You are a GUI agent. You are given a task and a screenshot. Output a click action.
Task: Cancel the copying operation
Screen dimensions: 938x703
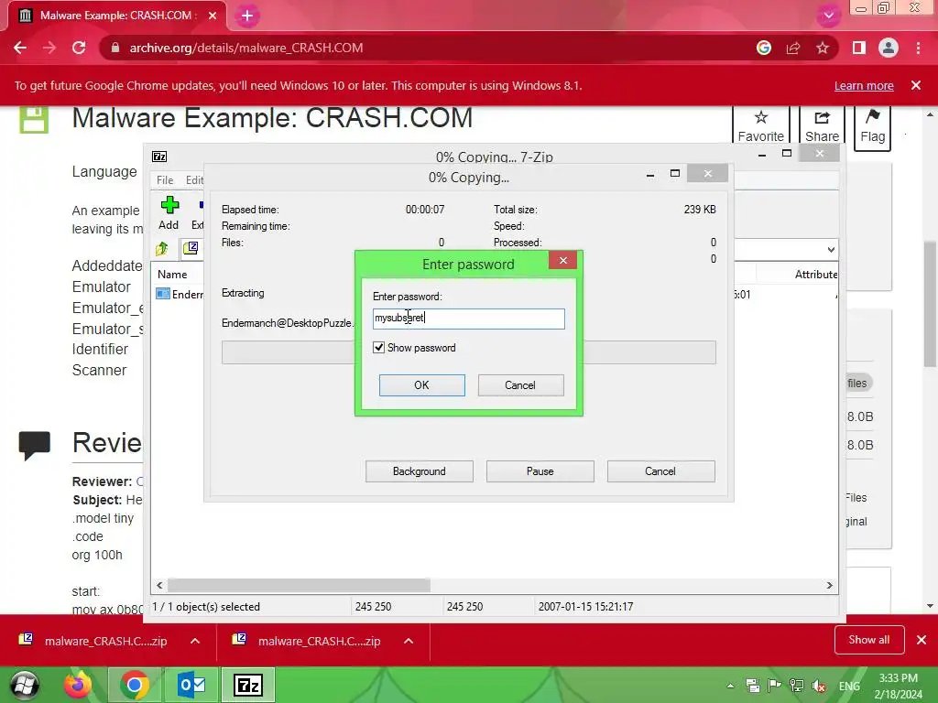(660, 471)
